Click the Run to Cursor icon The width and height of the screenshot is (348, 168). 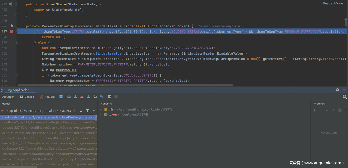click(x=101, y=97)
